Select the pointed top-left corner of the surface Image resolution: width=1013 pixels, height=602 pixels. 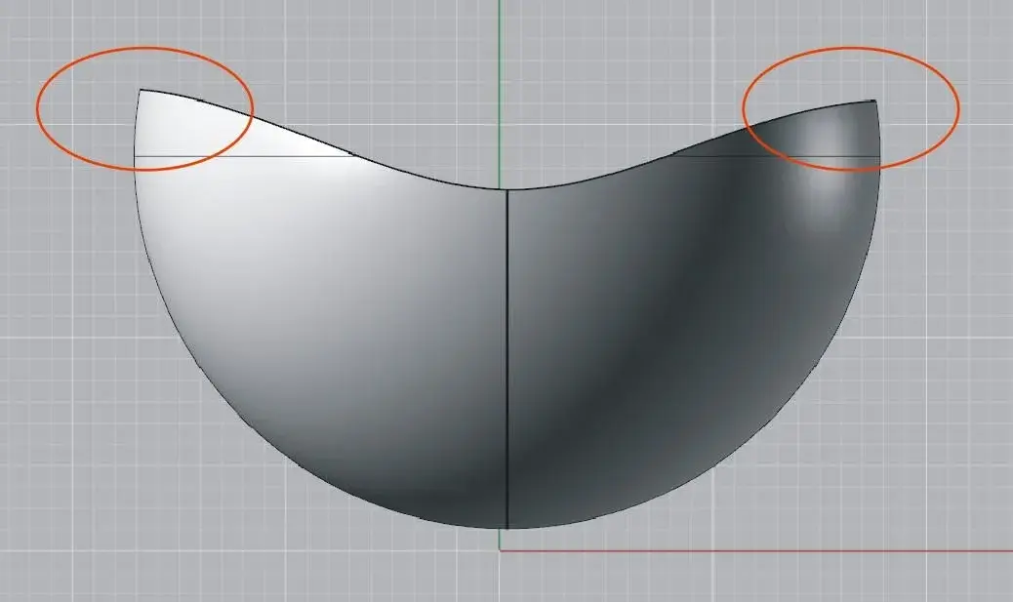coord(141,91)
